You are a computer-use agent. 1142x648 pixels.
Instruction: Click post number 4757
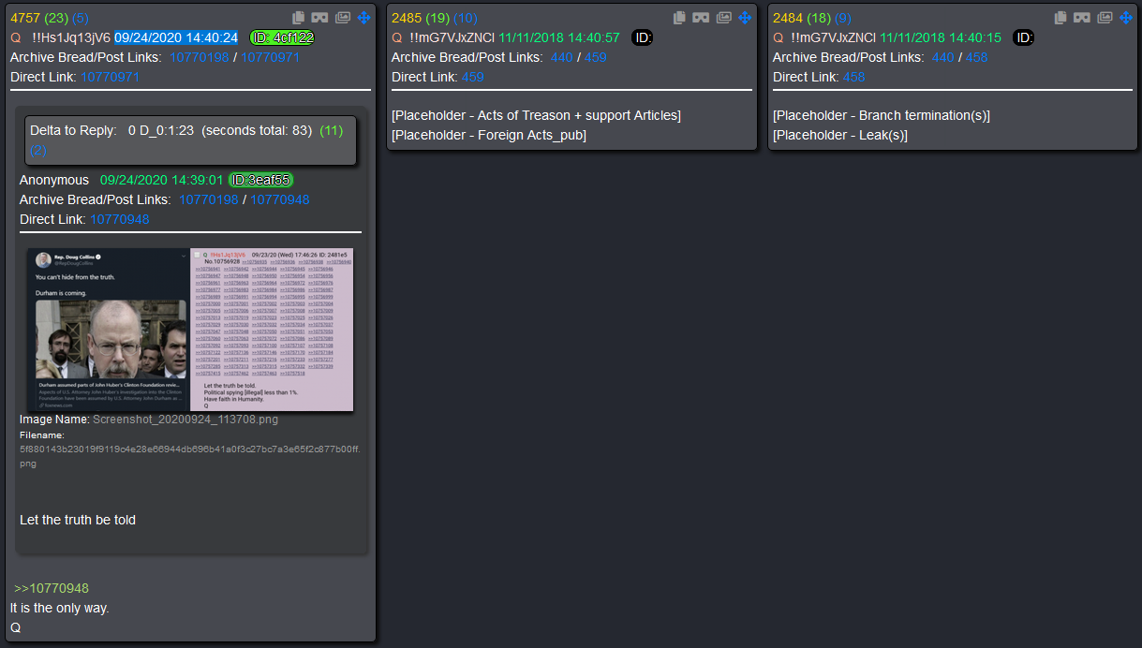point(25,18)
